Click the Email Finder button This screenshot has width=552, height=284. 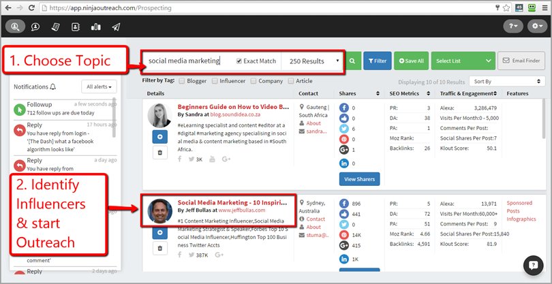coord(521,61)
